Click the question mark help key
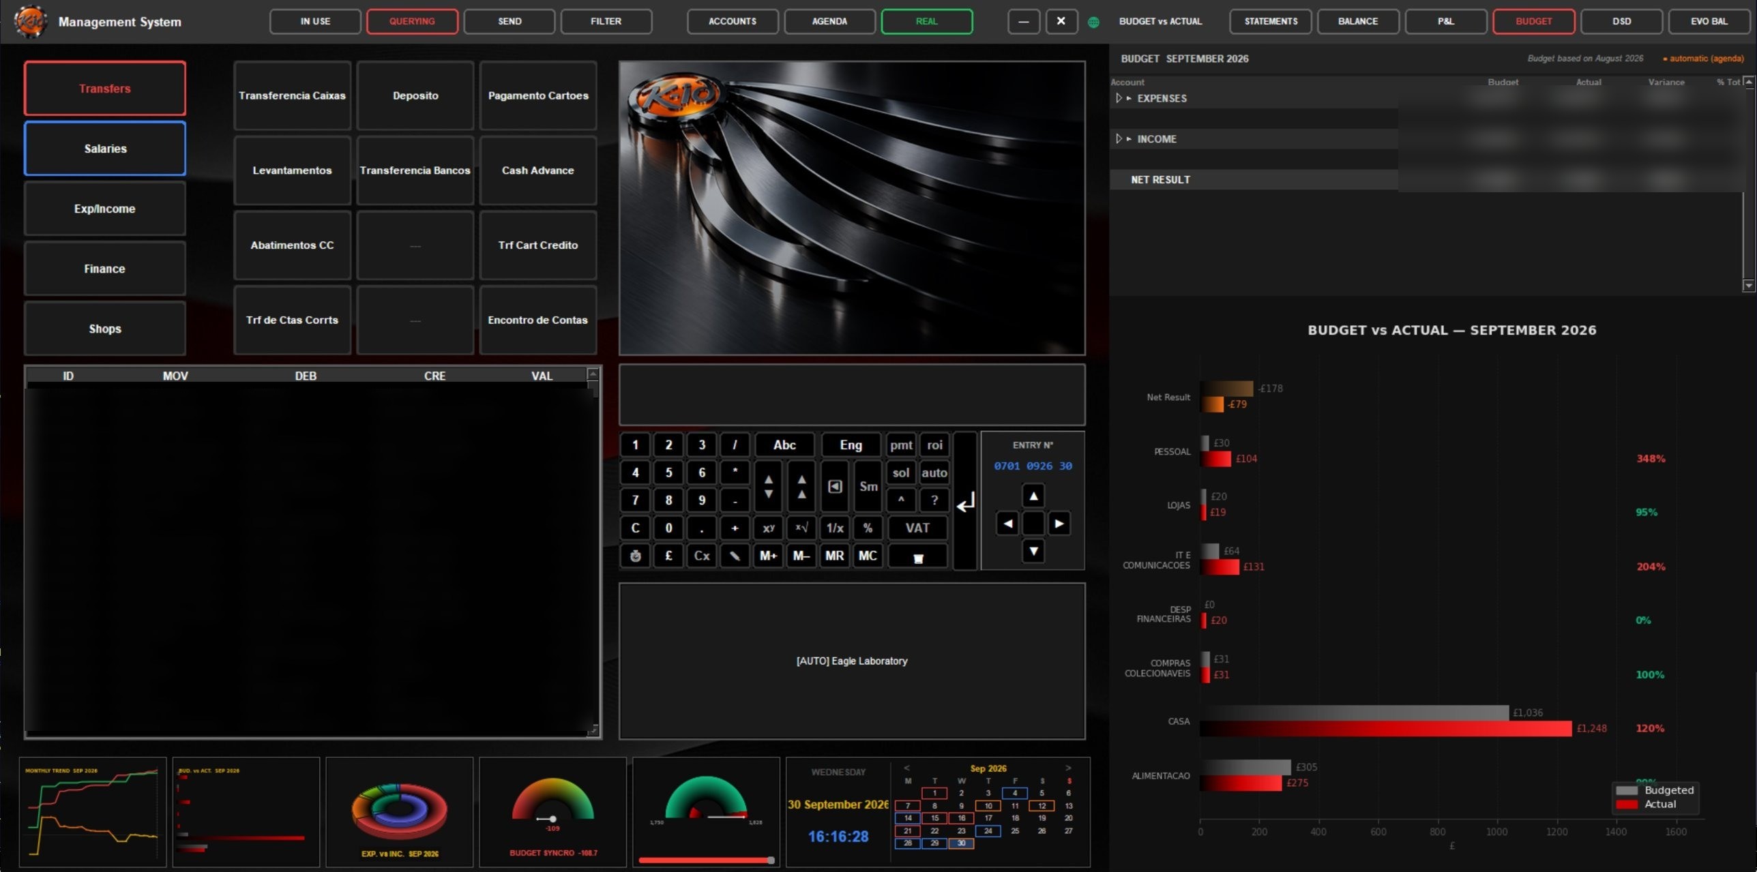1757x872 pixels. coord(934,500)
